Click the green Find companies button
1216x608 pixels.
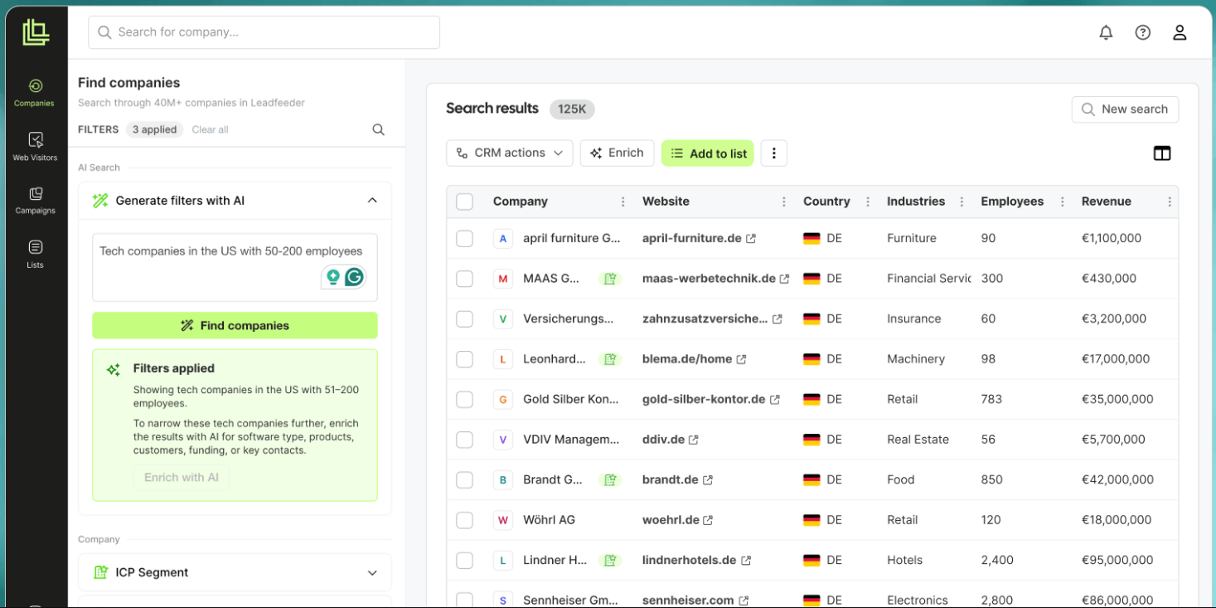click(235, 326)
